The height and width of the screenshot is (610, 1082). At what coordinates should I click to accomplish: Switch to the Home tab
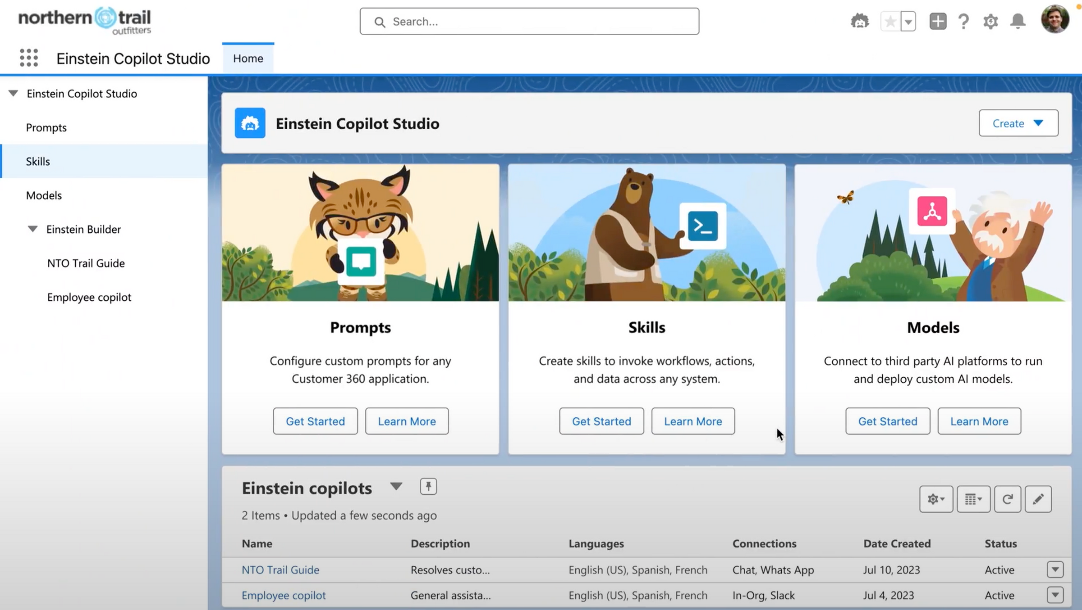248,58
